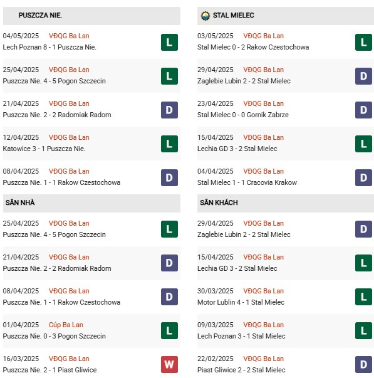Select the SÂN NHÀ section header
Image resolution: width=374 pixels, height=378 pixels.
(91, 203)
